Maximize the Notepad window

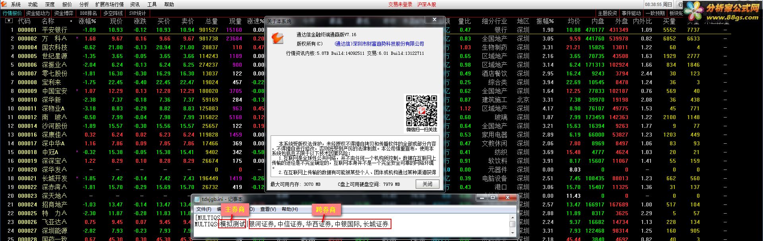coord(493,197)
